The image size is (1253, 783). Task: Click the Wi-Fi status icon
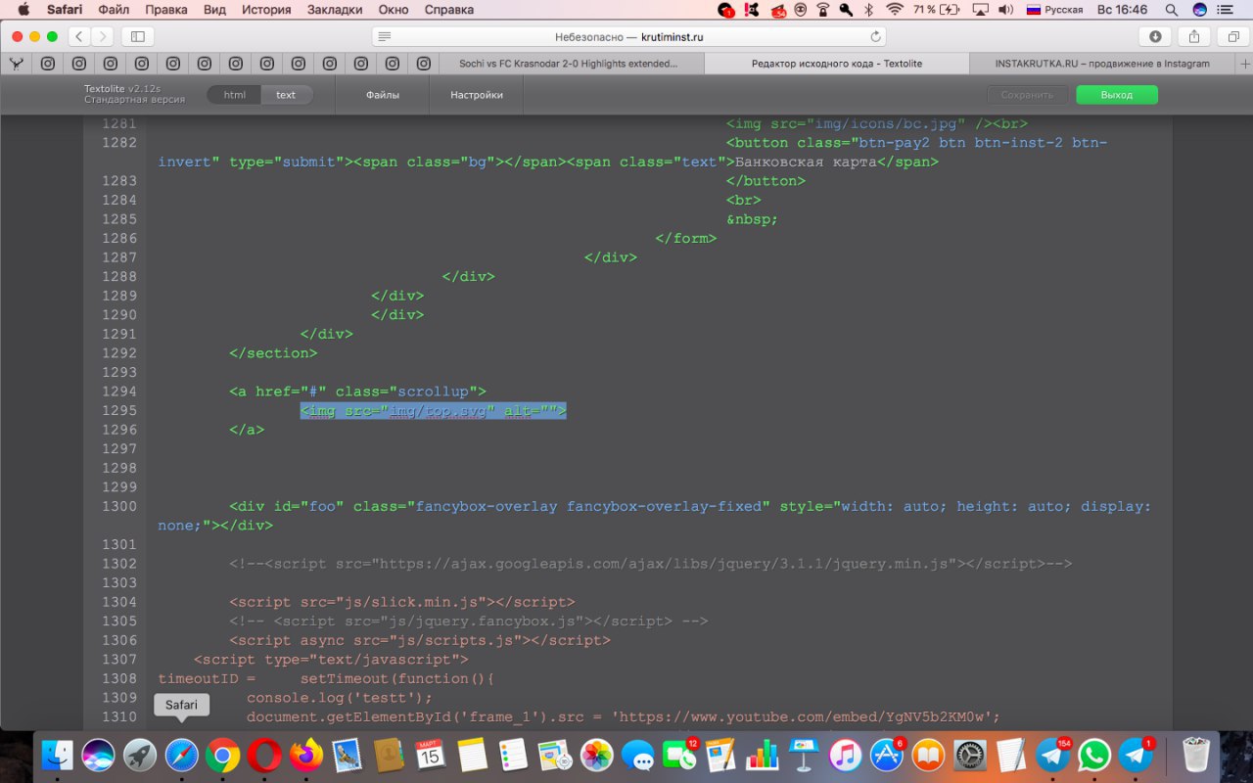[x=894, y=10]
